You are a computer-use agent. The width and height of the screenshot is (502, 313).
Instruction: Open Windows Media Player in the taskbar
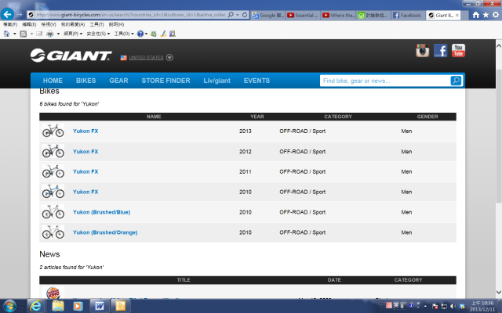point(78,306)
